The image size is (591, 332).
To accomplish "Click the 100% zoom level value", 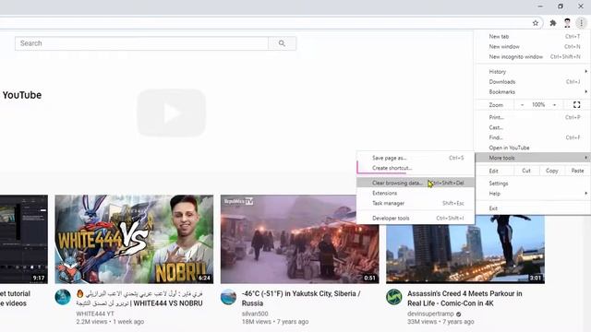I will [x=538, y=105].
